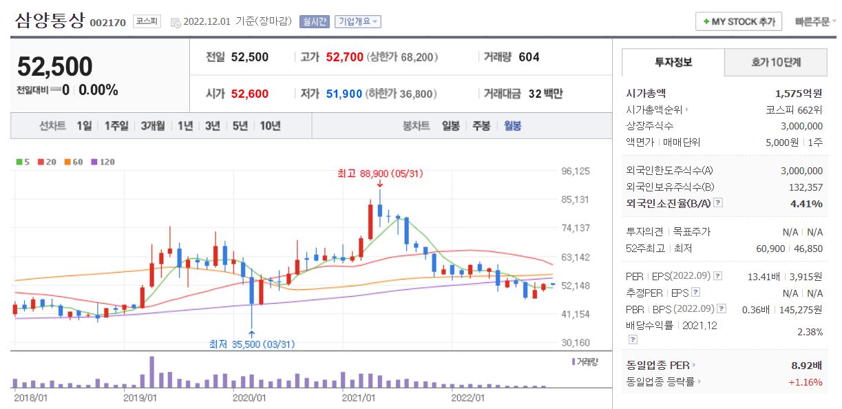Click the help icon beside 외국인소진율(B/A)
The image size is (842, 409).
pyautogui.click(x=718, y=203)
